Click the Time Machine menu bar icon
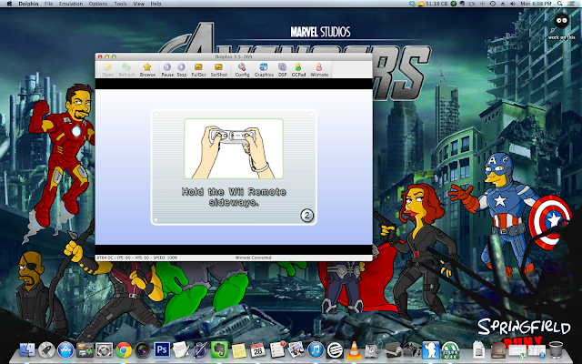The height and width of the screenshot is (364, 582). [493, 4]
